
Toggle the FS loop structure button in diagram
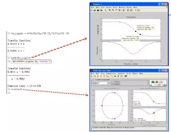click(165, 85)
